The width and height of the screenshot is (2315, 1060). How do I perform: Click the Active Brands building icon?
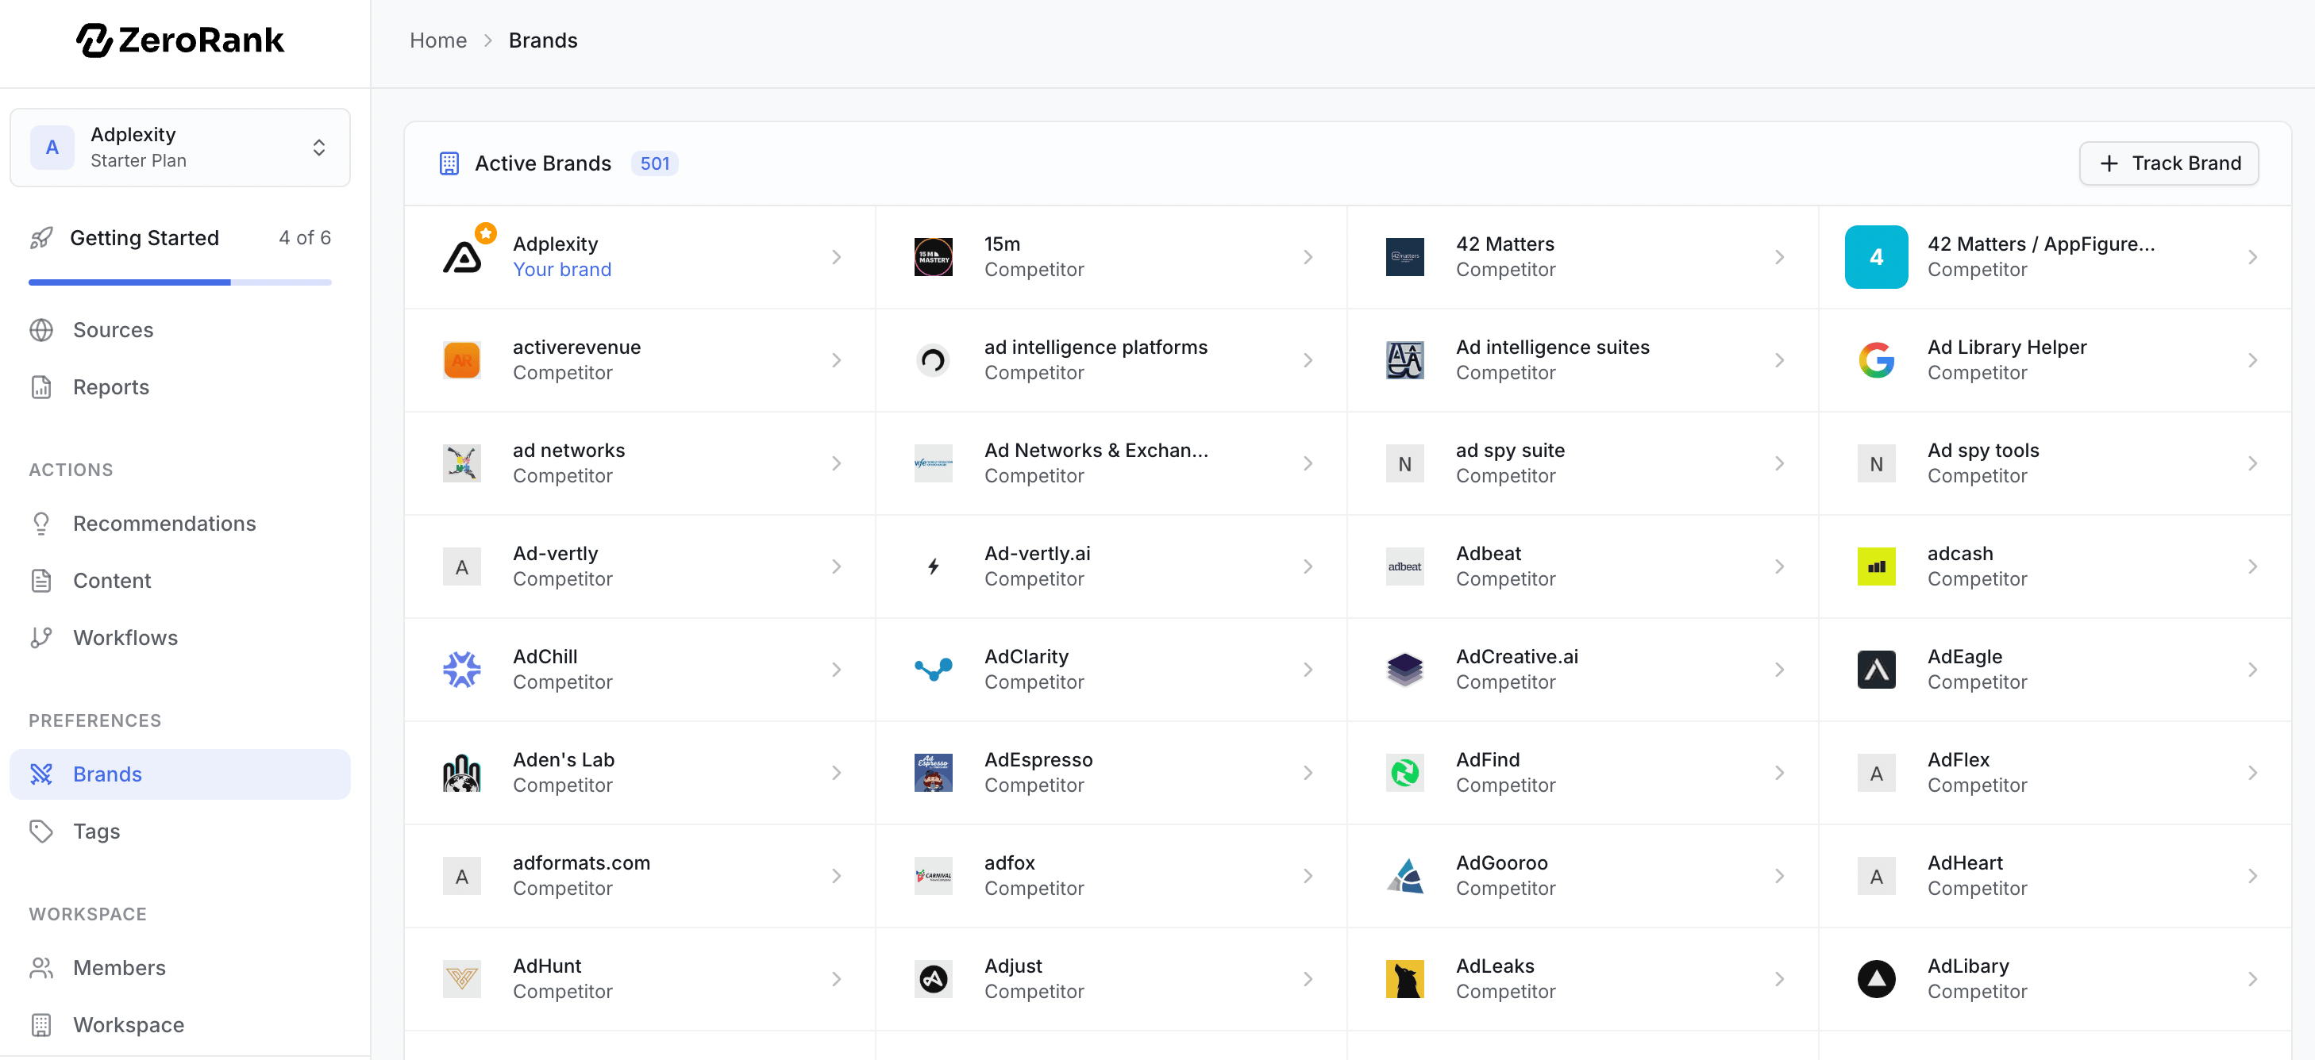[449, 163]
